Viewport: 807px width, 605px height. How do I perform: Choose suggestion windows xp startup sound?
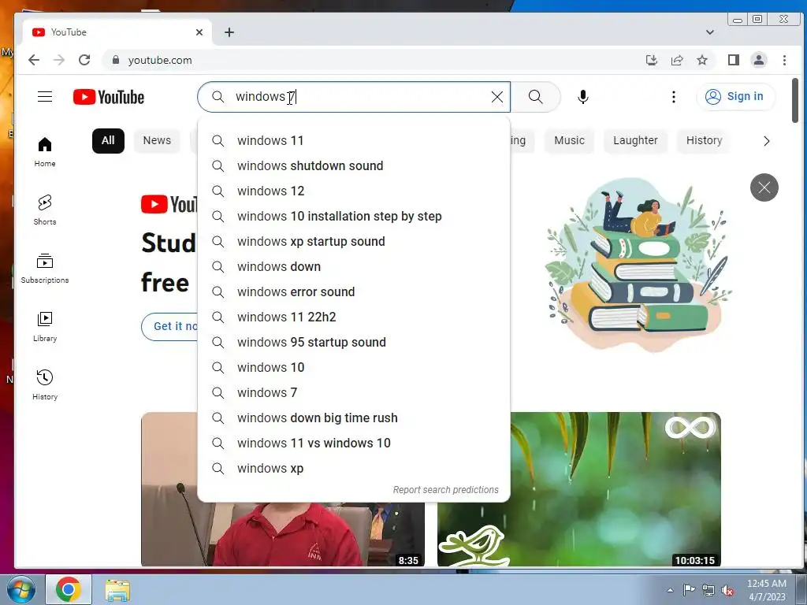(354, 242)
